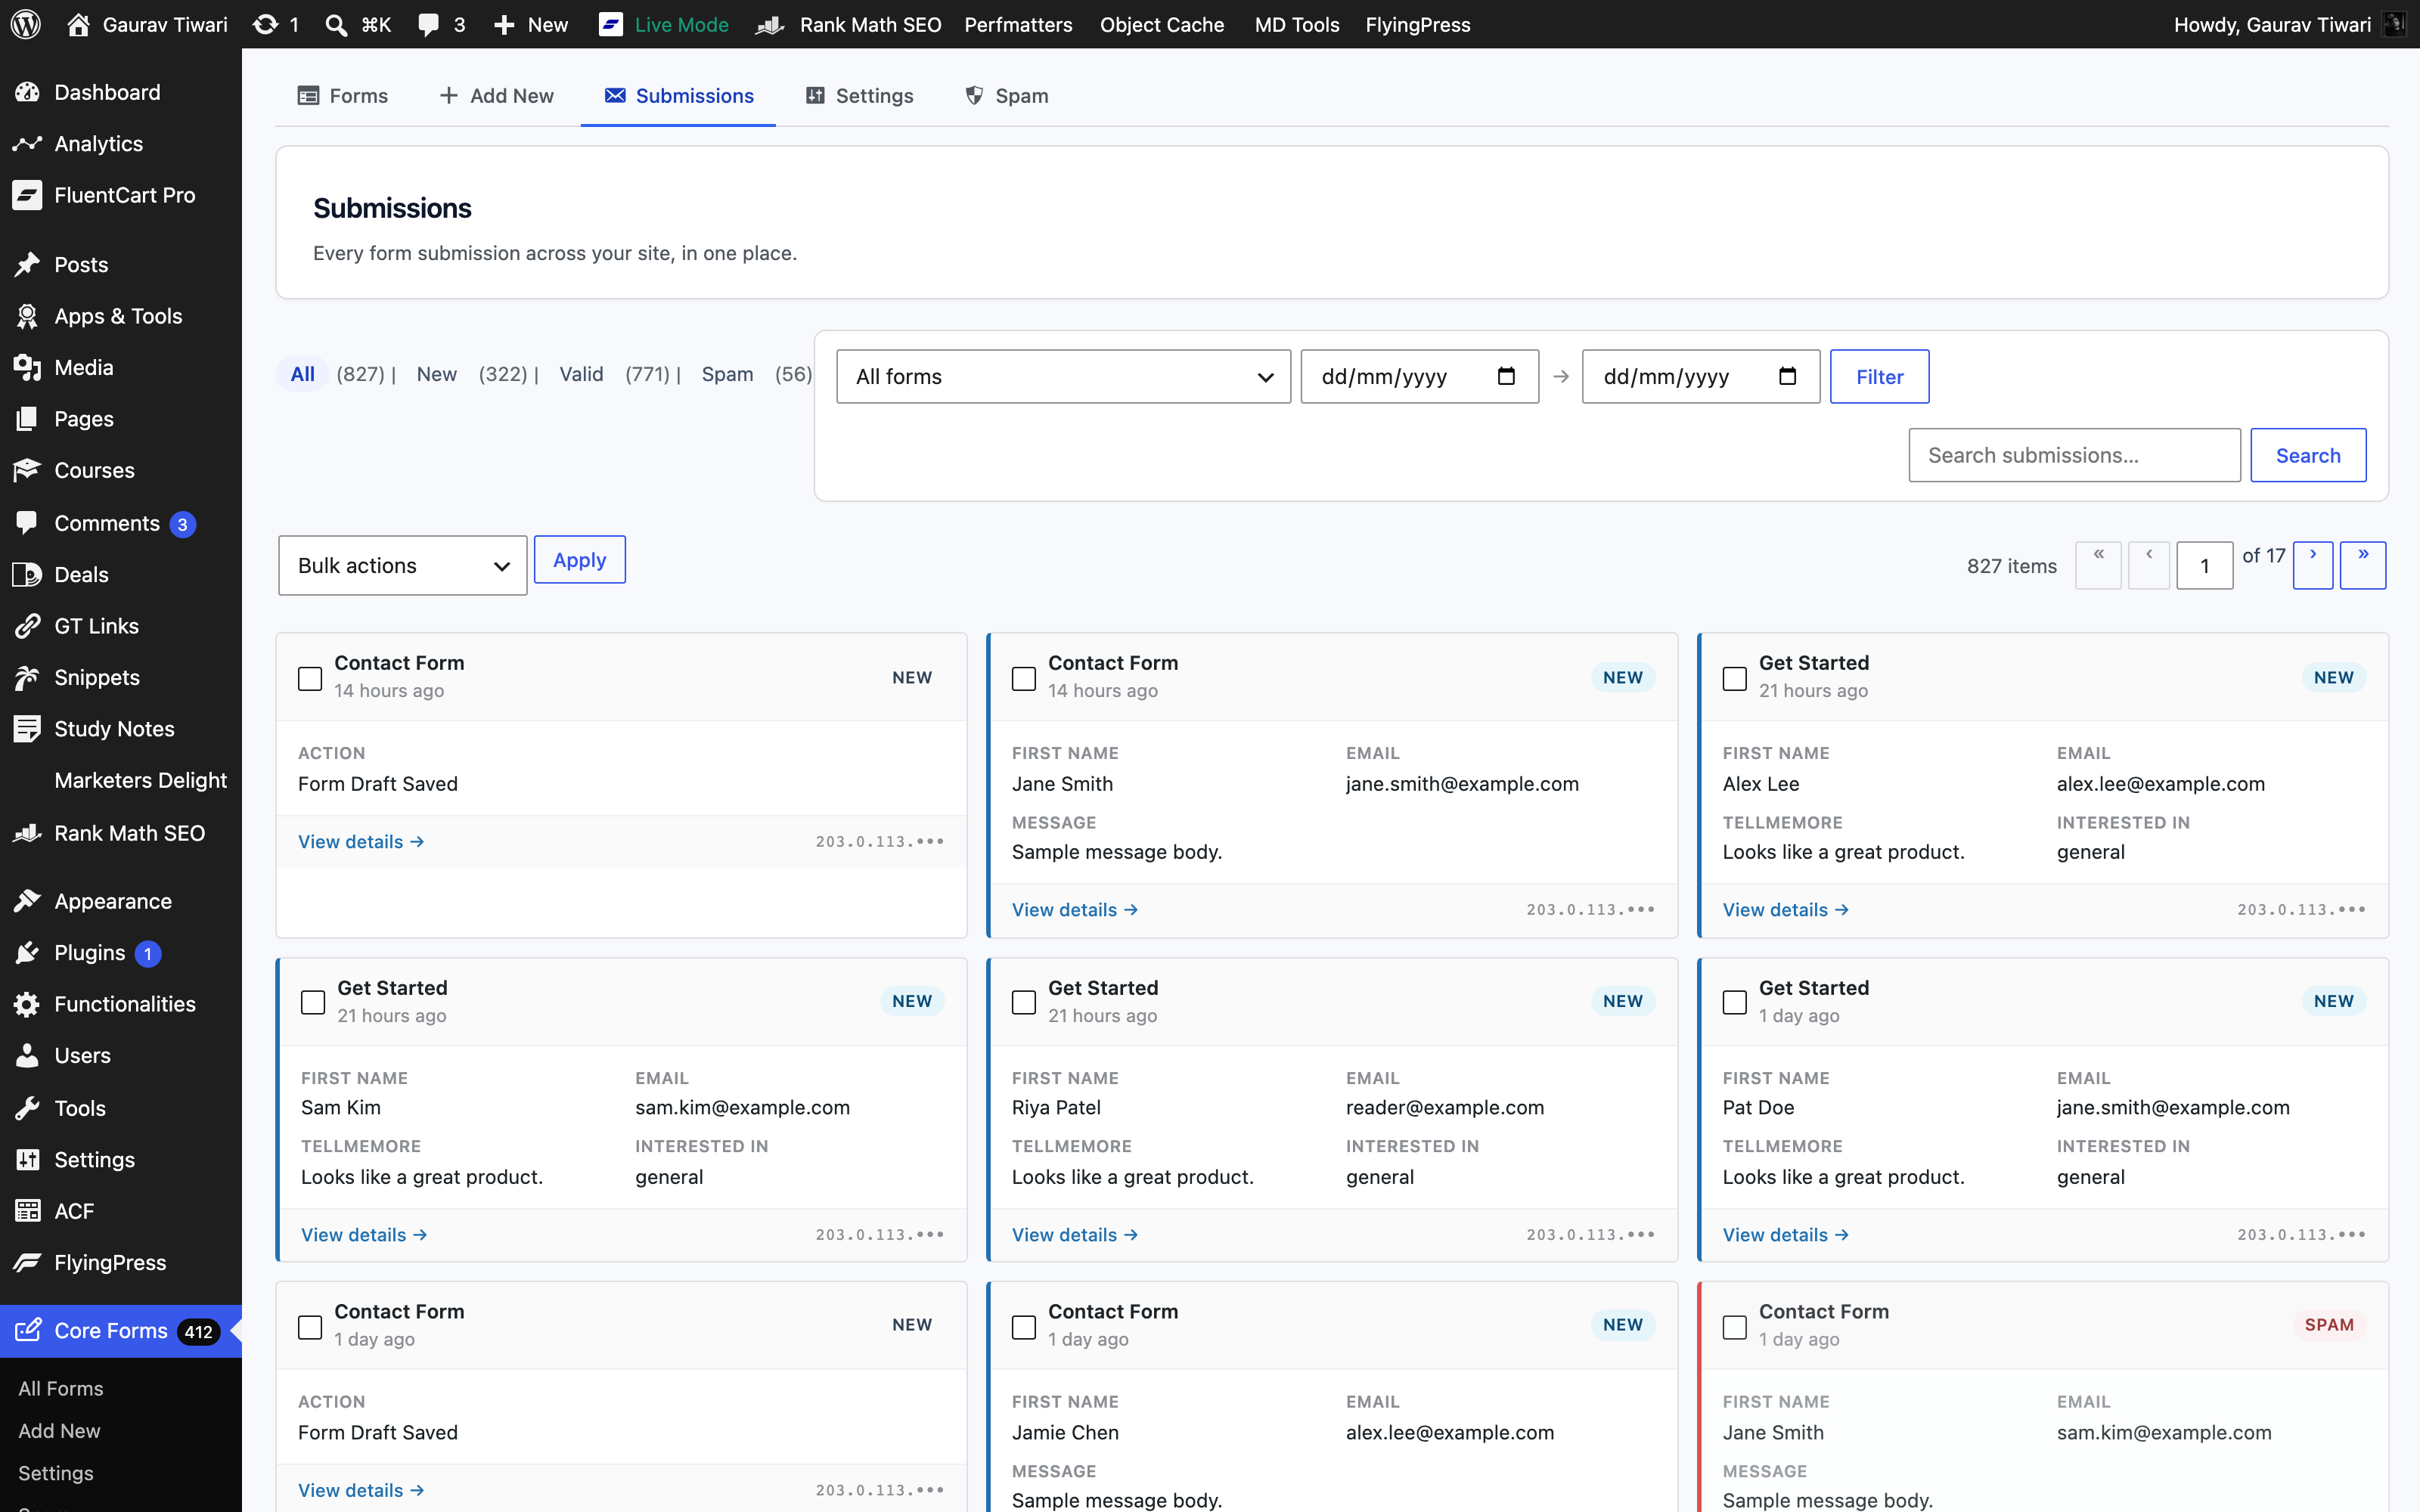This screenshot has height=1512, width=2420.
Task: Go to the Spam tab
Action: tap(1007, 96)
